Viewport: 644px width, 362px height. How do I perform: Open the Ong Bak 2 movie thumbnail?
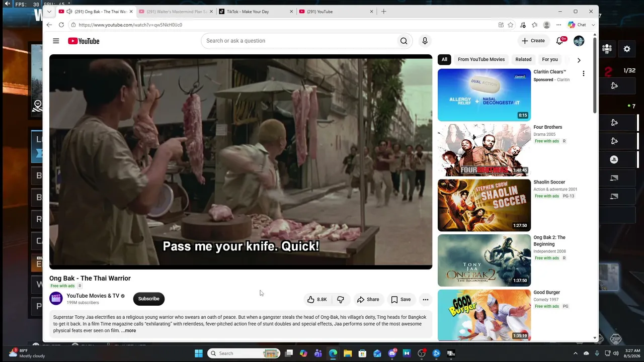point(484,260)
